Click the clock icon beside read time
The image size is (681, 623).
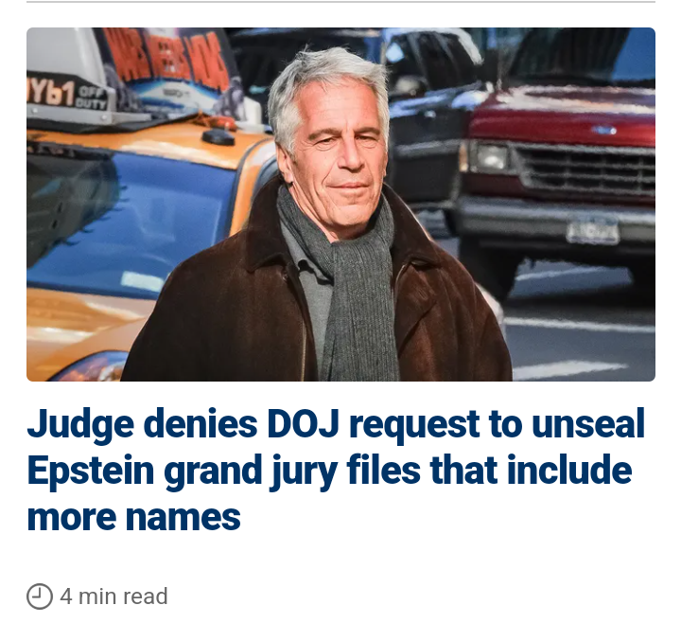[40, 596]
